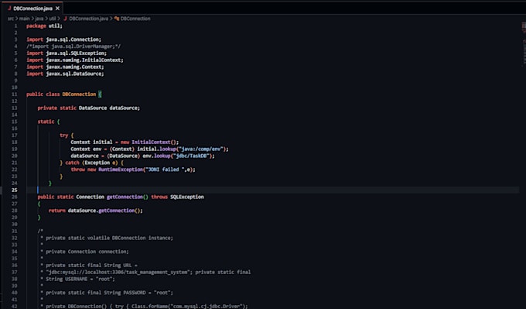The height and width of the screenshot is (309, 526).
Task: Click line number 25 in gutter
Action: coord(15,190)
